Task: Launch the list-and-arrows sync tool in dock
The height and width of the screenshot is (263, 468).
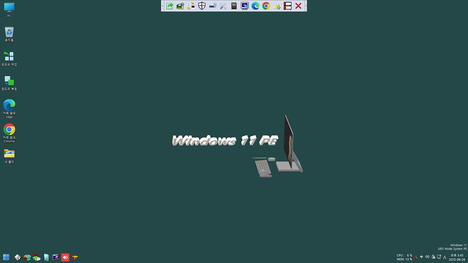Action: point(191,6)
